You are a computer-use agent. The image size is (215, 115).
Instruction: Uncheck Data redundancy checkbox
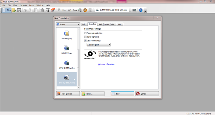tap(85, 41)
